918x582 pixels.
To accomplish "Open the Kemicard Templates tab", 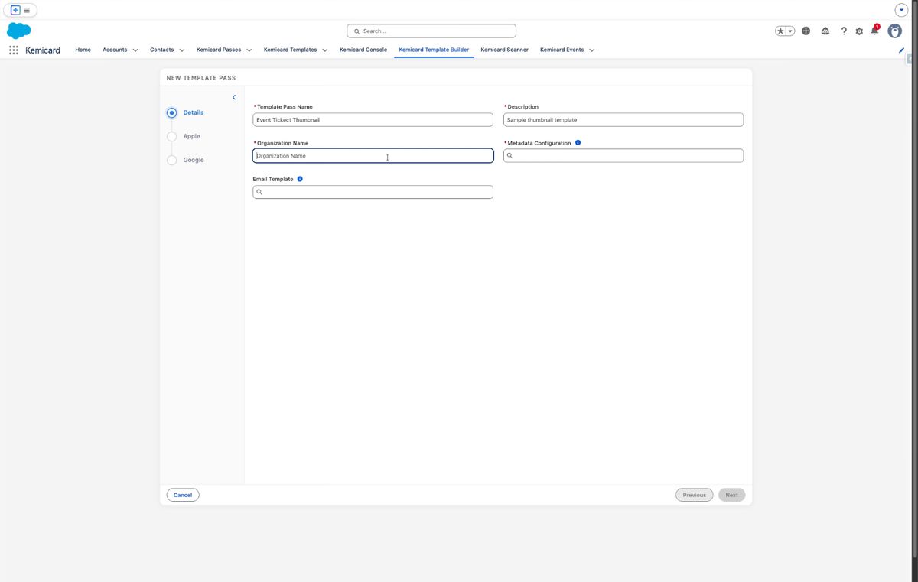I will click(290, 50).
